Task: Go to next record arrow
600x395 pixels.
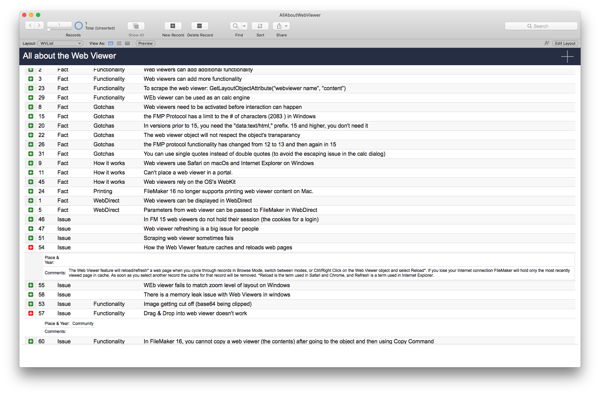Action: pos(39,25)
